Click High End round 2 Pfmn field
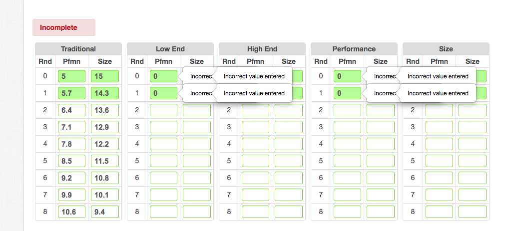This screenshot has height=231, width=506. click(x=256, y=110)
